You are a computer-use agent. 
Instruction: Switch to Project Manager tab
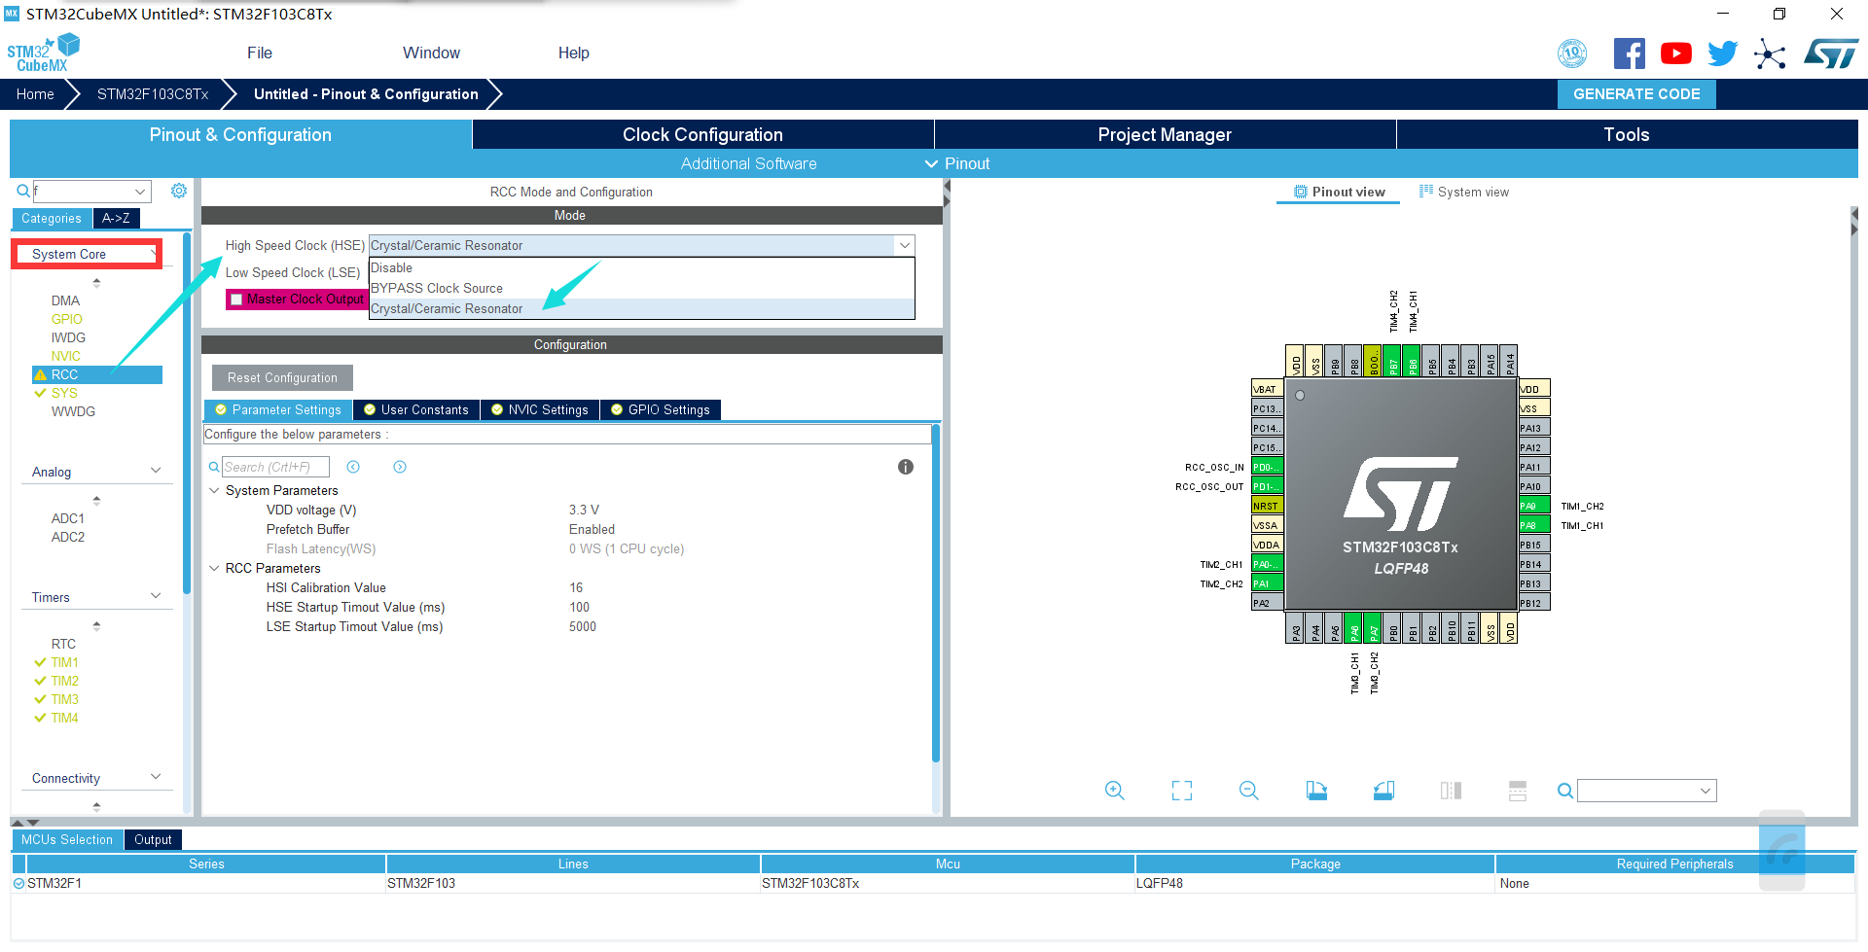coord(1165,134)
